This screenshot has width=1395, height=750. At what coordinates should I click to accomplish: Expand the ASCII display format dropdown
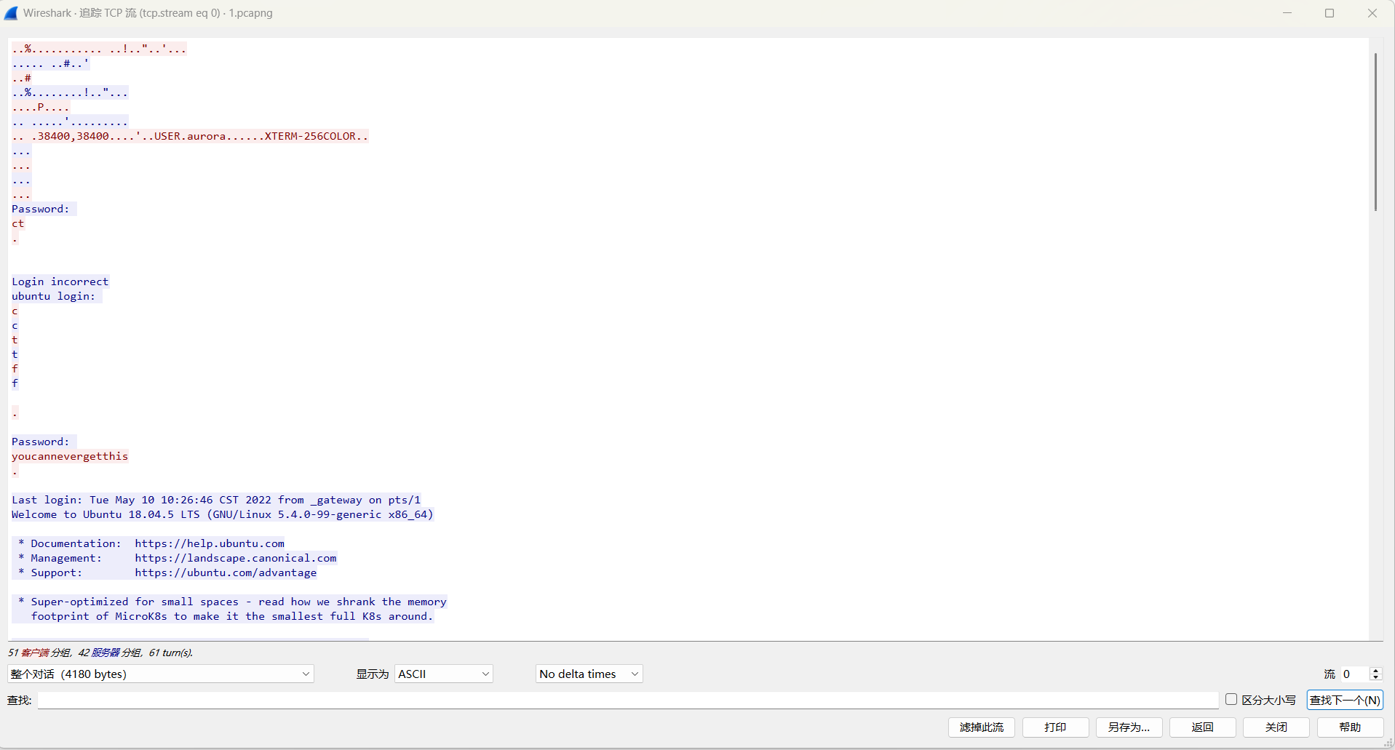444,674
